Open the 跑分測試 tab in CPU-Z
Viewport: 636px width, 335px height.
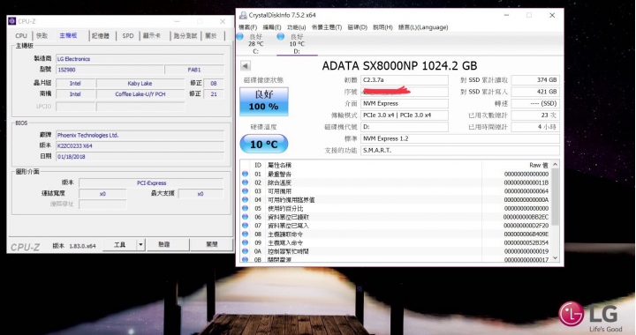pos(185,35)
